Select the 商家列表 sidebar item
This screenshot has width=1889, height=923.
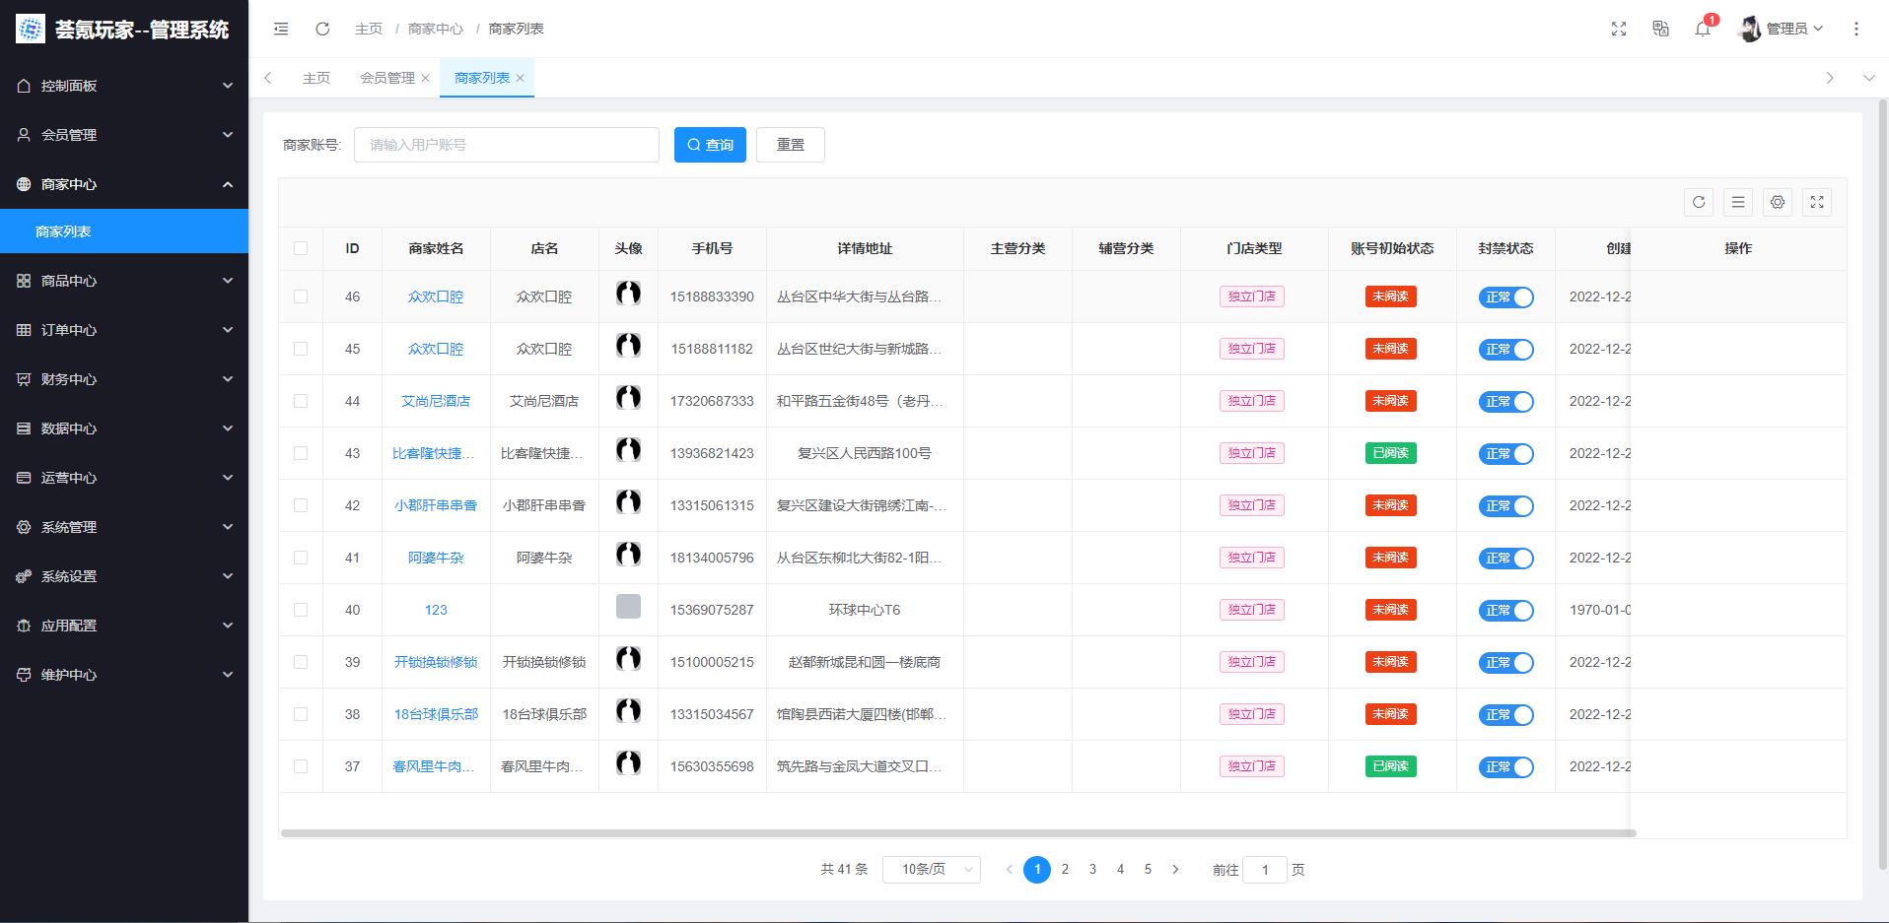(x=124, y=231)
